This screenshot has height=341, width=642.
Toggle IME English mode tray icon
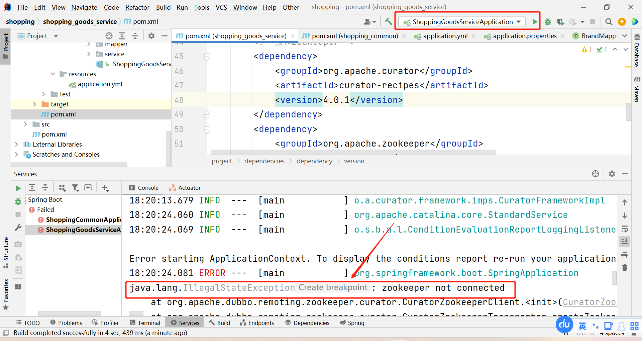(582, 326)
